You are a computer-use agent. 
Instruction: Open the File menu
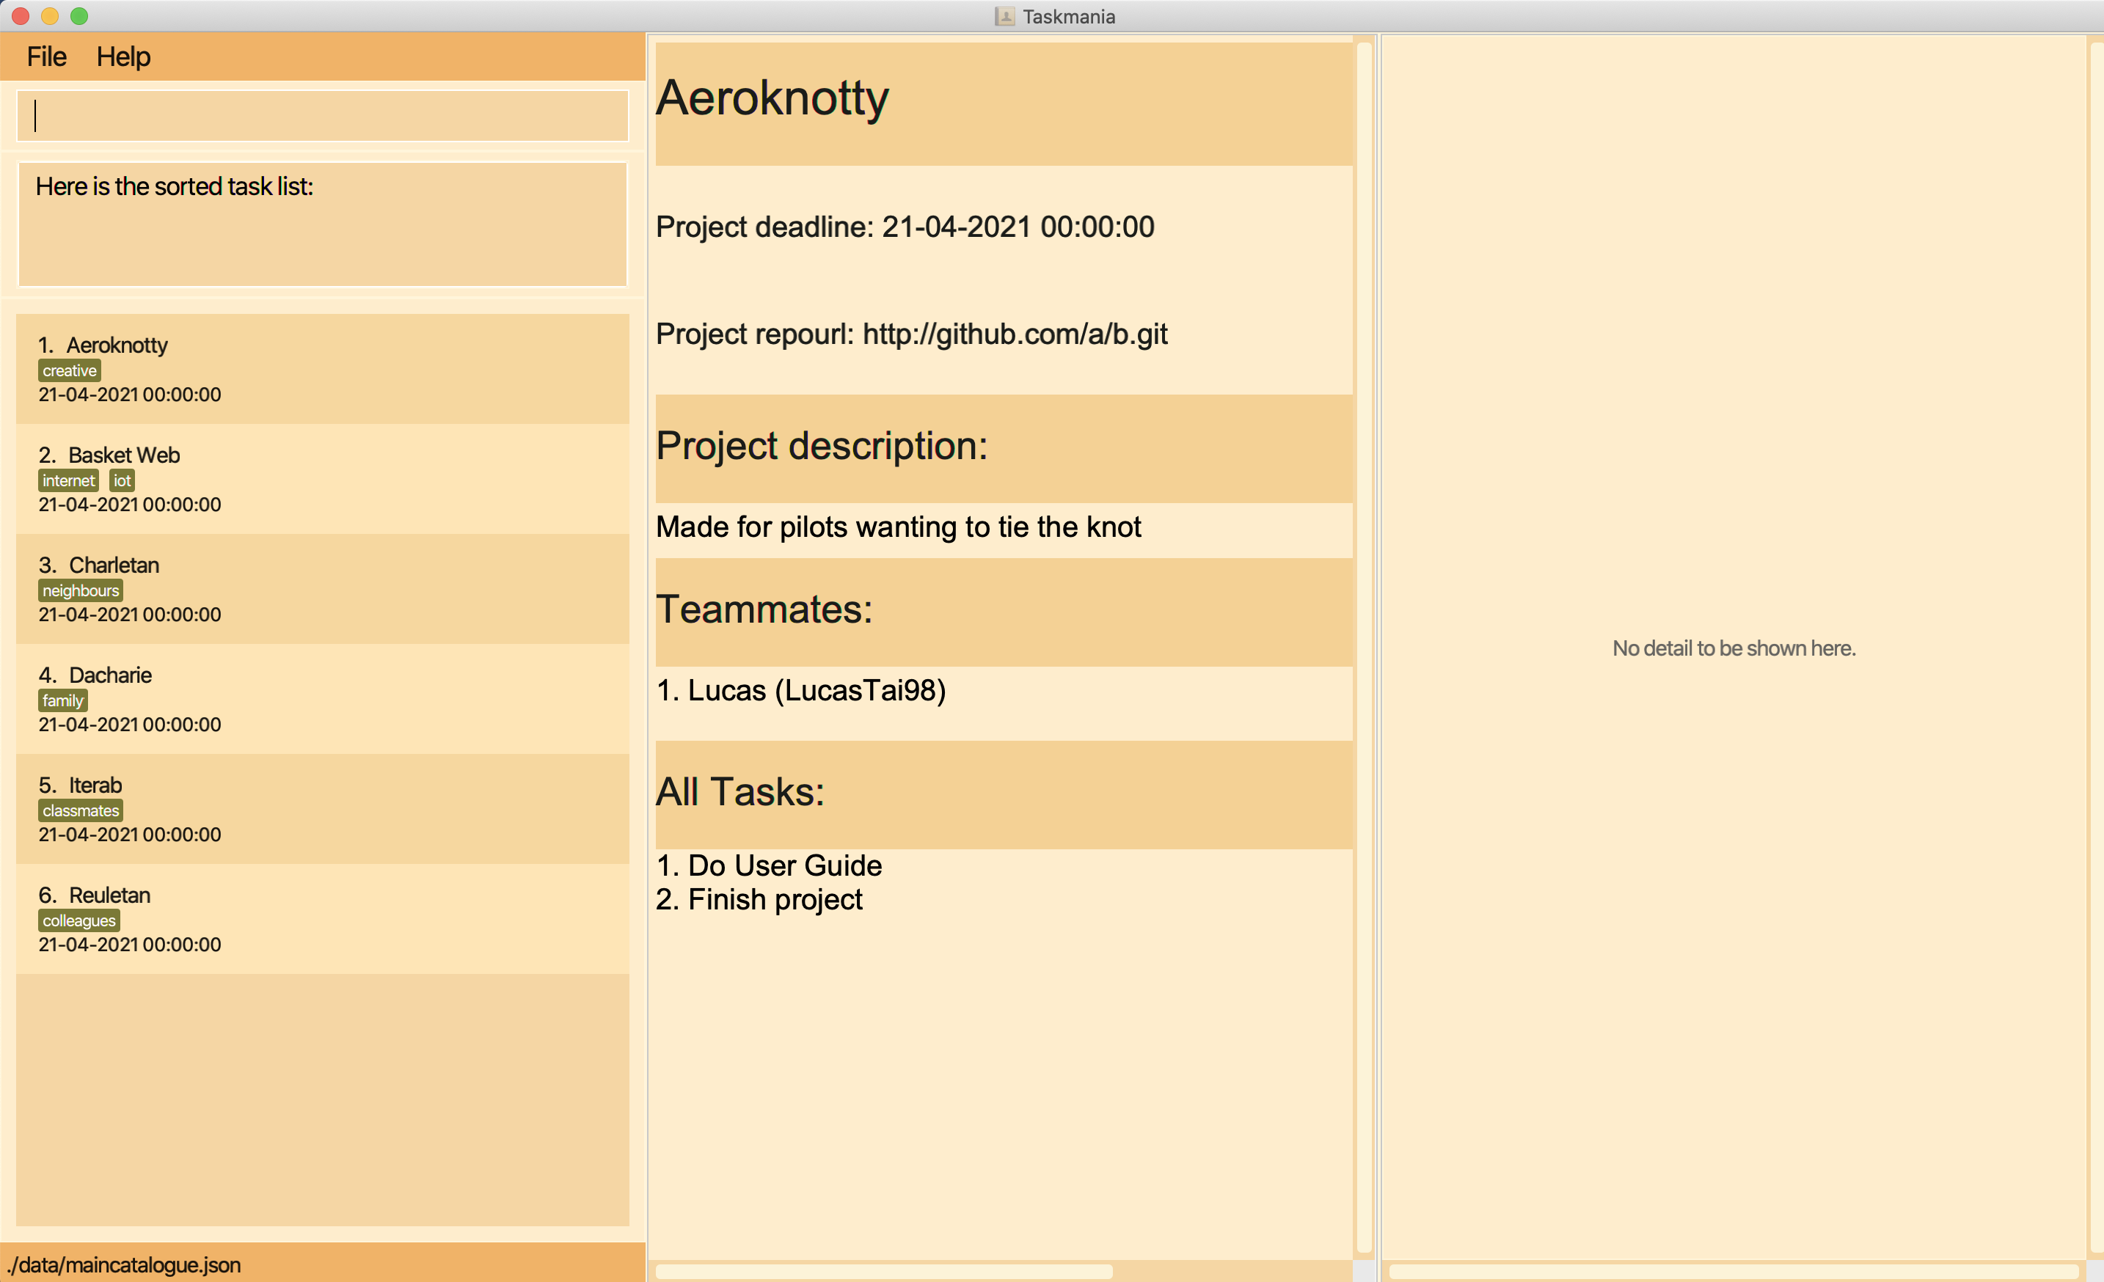46,56
